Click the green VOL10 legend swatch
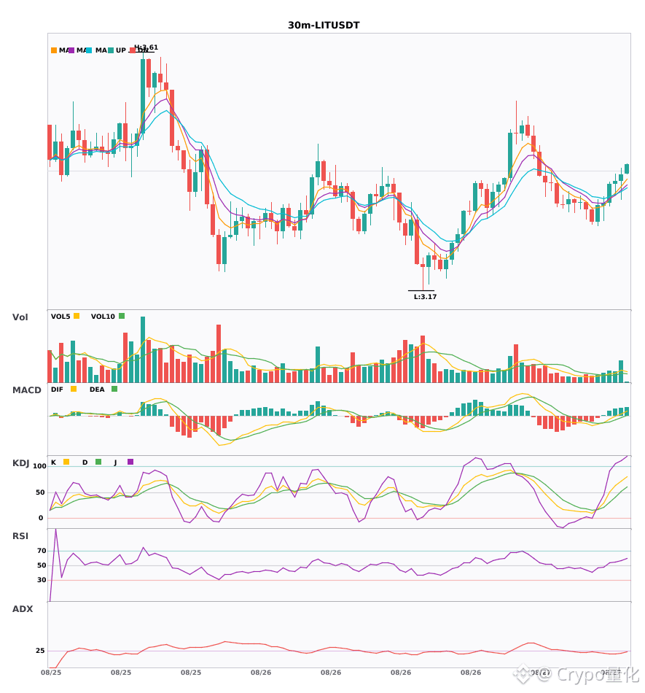 coord(122,316)
